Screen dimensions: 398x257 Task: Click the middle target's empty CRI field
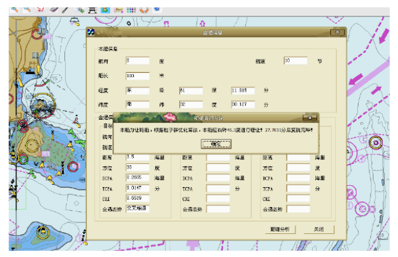[218, 199]
